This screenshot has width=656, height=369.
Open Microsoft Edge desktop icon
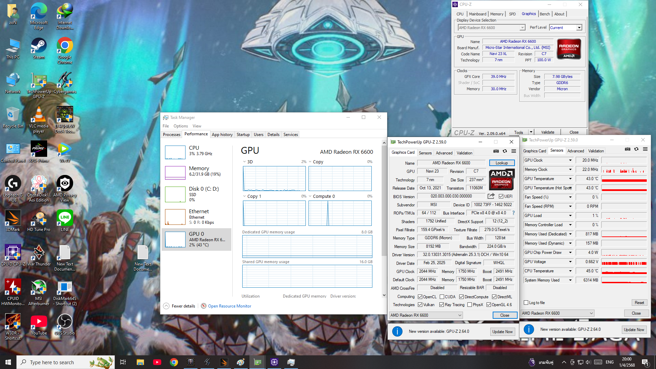[39, 16]
